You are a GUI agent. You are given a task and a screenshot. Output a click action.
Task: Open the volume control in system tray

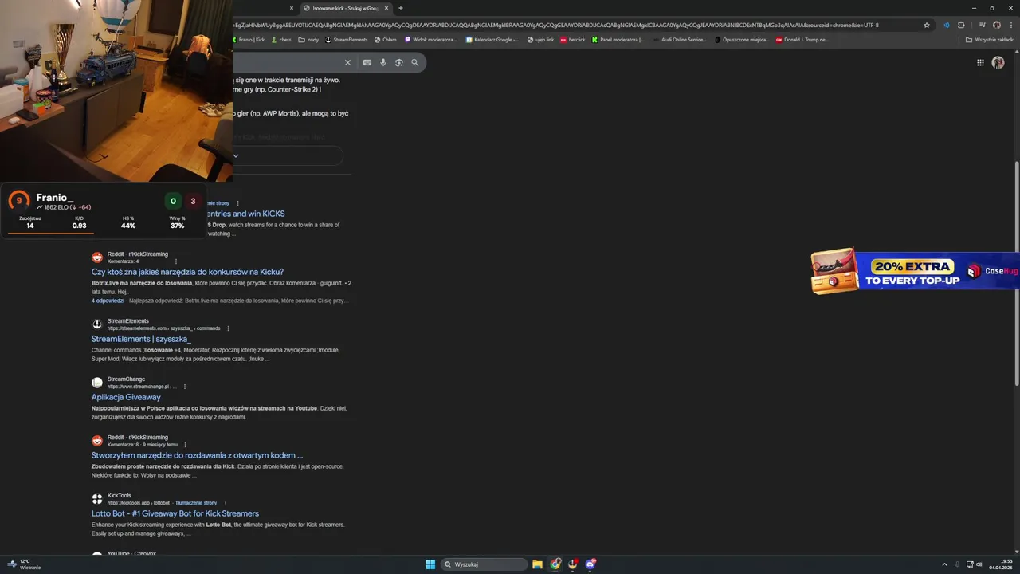980,564
